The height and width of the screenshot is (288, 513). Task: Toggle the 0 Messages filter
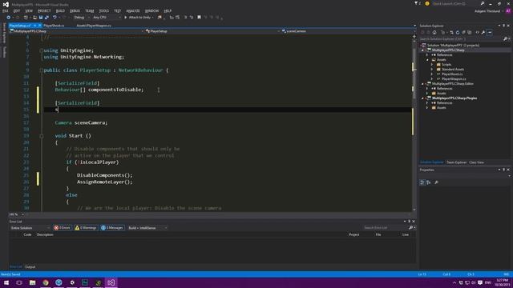click(x=112, y=227)
